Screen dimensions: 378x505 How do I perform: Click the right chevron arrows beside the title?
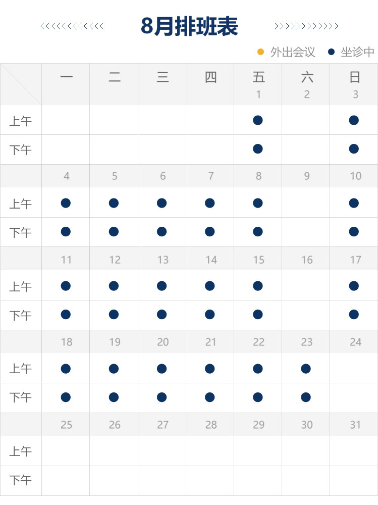coord(306,26)
